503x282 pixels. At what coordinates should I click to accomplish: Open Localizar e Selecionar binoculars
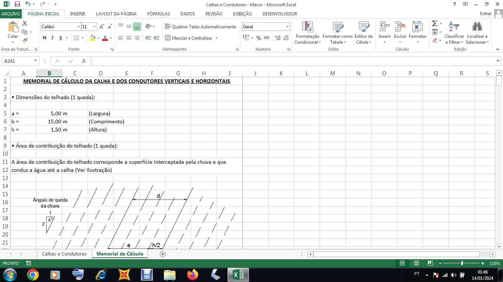point(477,33)
